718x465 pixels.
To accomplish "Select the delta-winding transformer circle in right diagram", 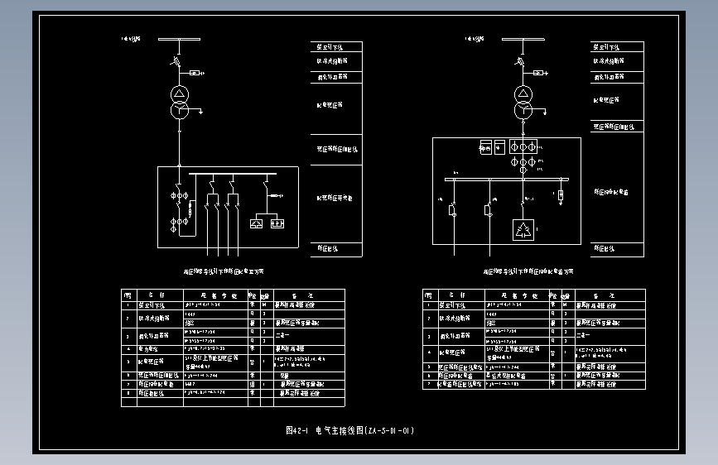I will [x=523, y=94].
